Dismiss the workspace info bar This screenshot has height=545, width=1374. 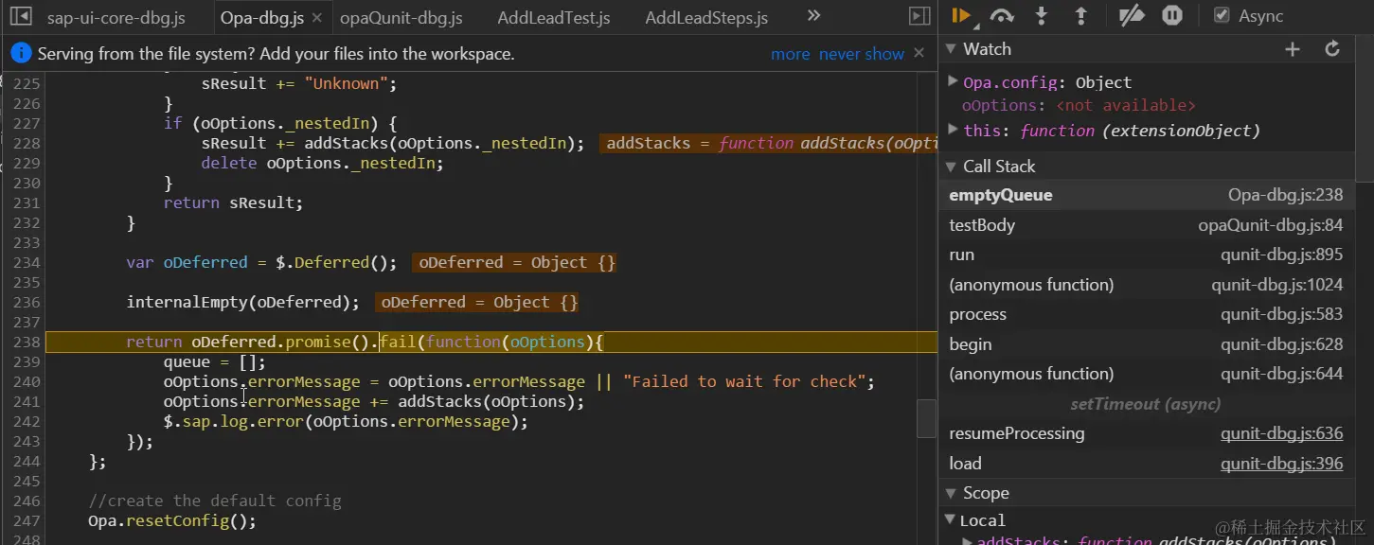pyautogui.click(x=919, y=53)
